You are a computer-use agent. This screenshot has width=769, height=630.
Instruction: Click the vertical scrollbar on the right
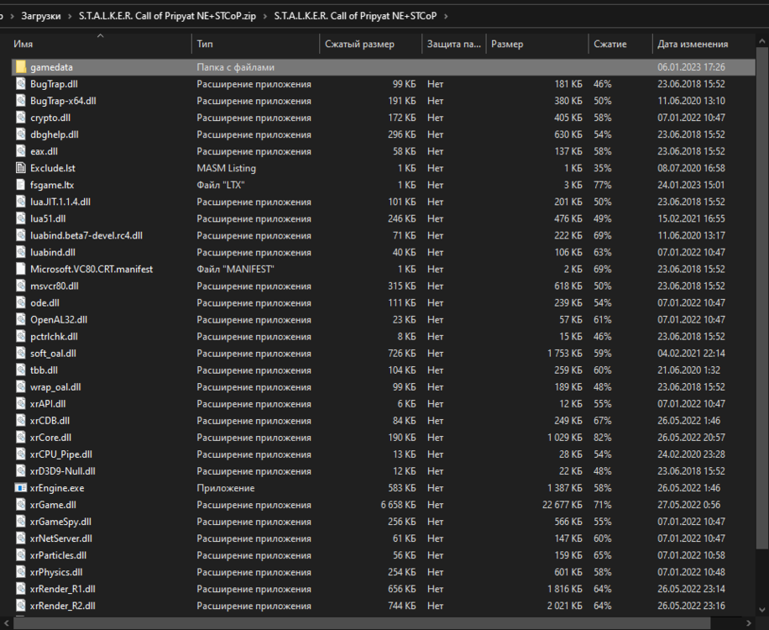[x=762, y=336]
